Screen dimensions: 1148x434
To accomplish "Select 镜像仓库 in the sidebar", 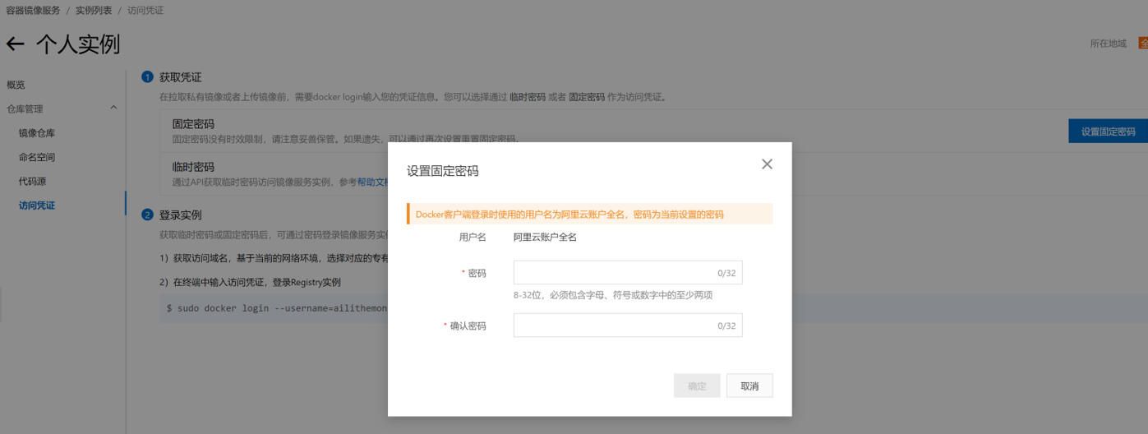I will coord(37,133).
